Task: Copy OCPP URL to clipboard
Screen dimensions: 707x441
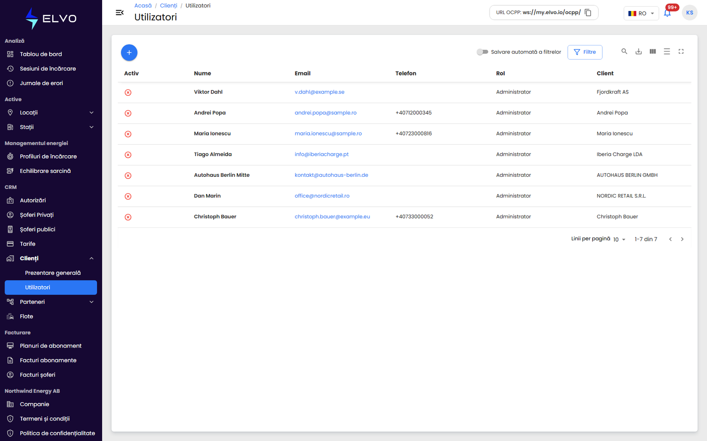Action: click(588, 12)
